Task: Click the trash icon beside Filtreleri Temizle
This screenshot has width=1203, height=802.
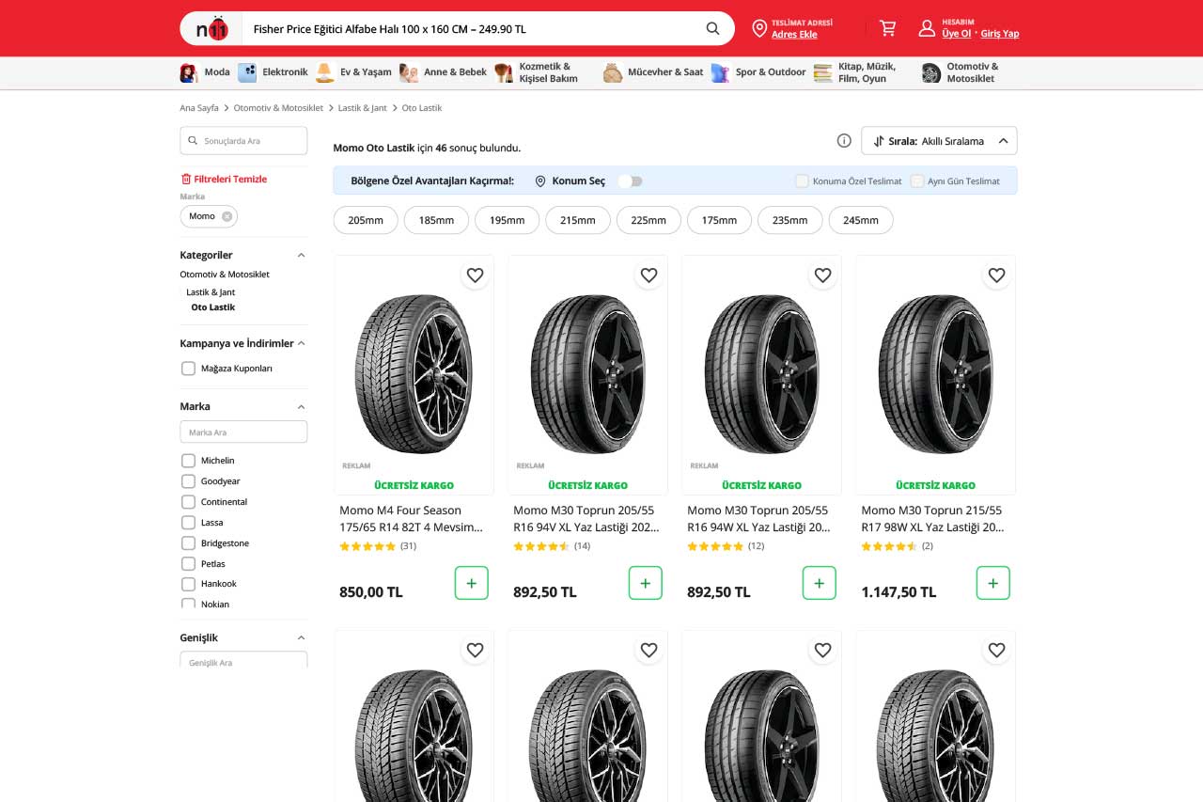Action: point(185,179)
